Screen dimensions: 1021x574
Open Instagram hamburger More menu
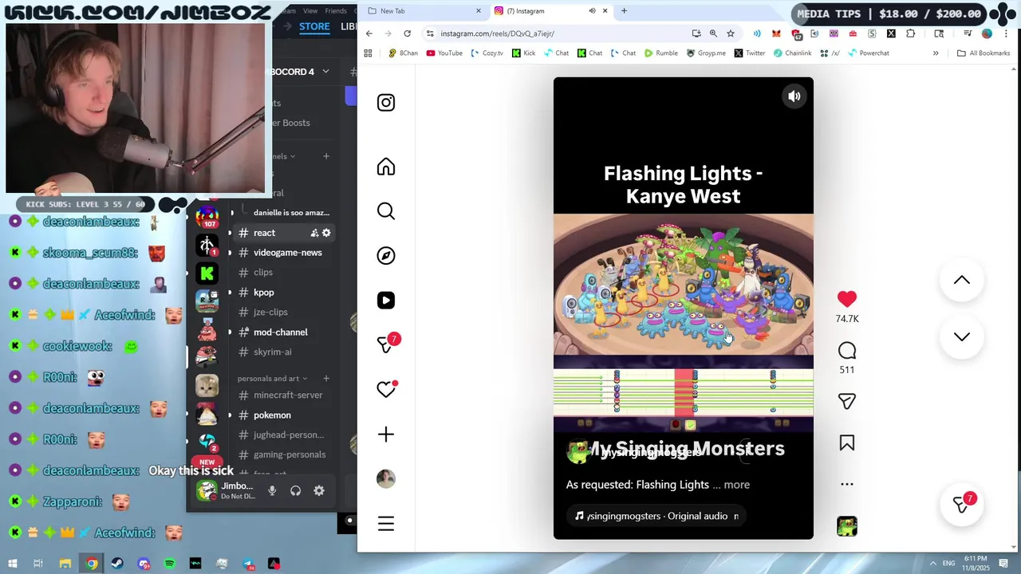(386, 524)
